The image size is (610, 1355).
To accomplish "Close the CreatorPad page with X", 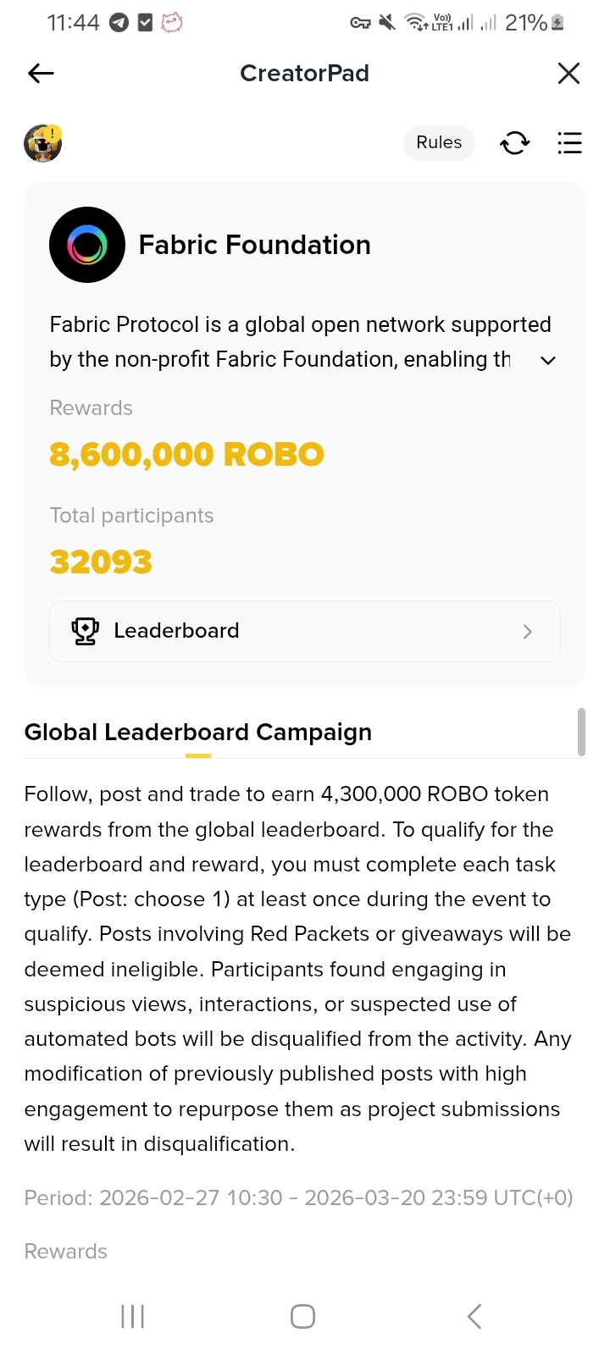I will point(568,74).
